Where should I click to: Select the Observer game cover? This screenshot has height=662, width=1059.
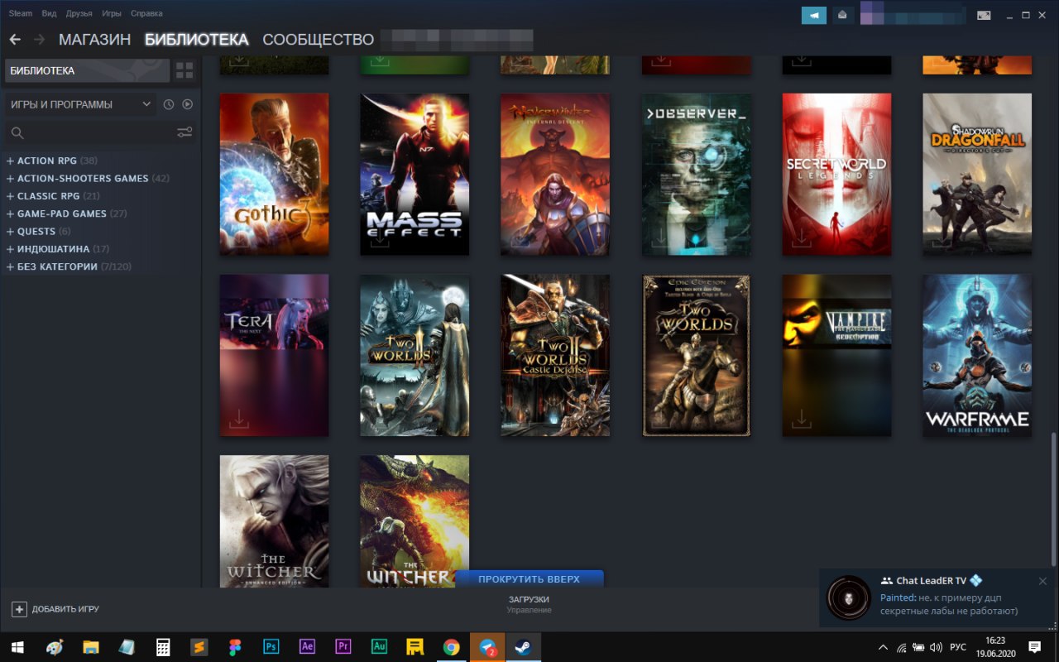pyautogui.click(x=697, y=174)
